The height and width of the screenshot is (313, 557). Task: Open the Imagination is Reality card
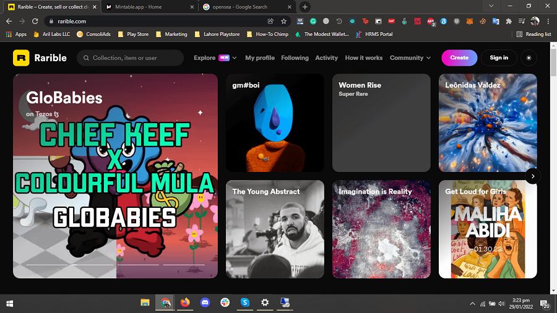click(381, 229)
